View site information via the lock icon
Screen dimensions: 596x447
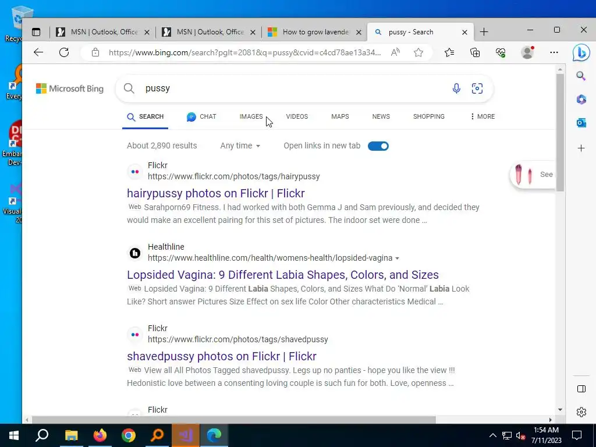pos(95,52)
